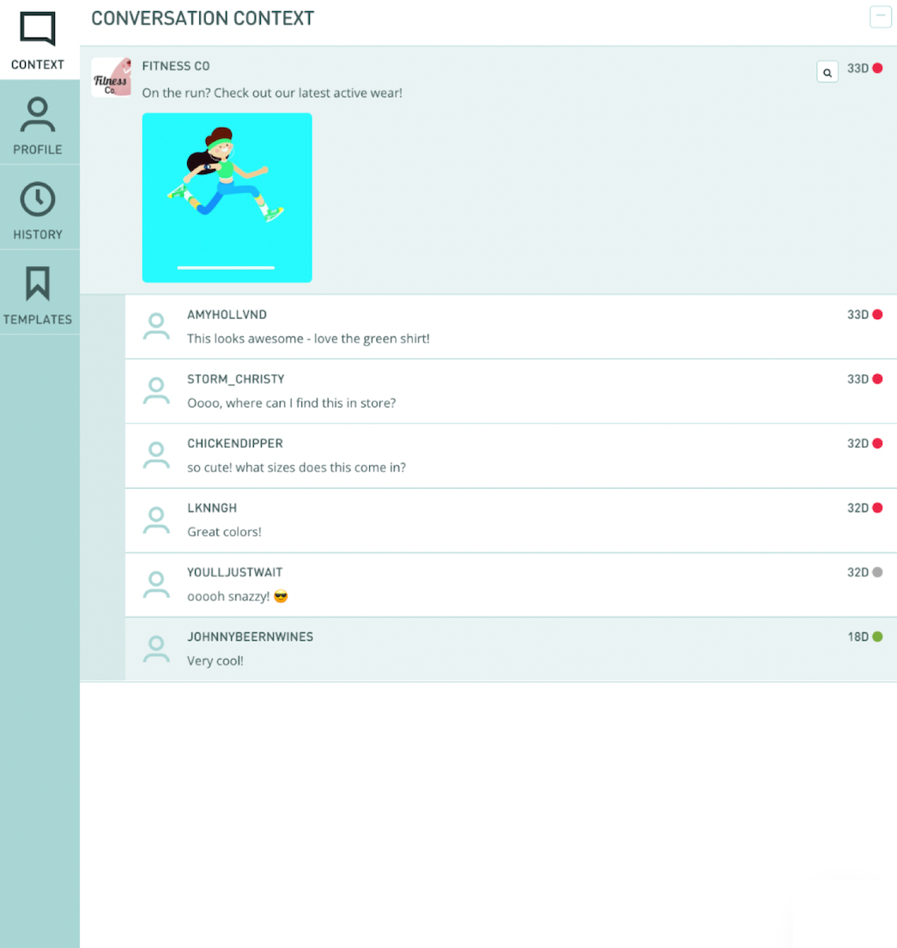Click AMYHOLLVND's user avatar icon
This screenshot has width=897, height=948.
pos(156,327)
